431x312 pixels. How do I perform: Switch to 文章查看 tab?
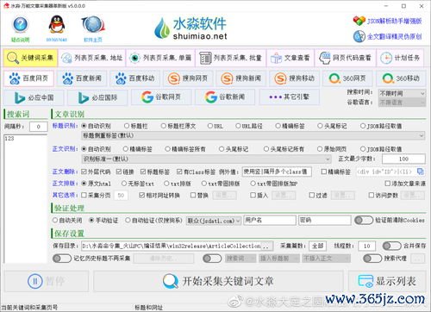pos(290,58)
